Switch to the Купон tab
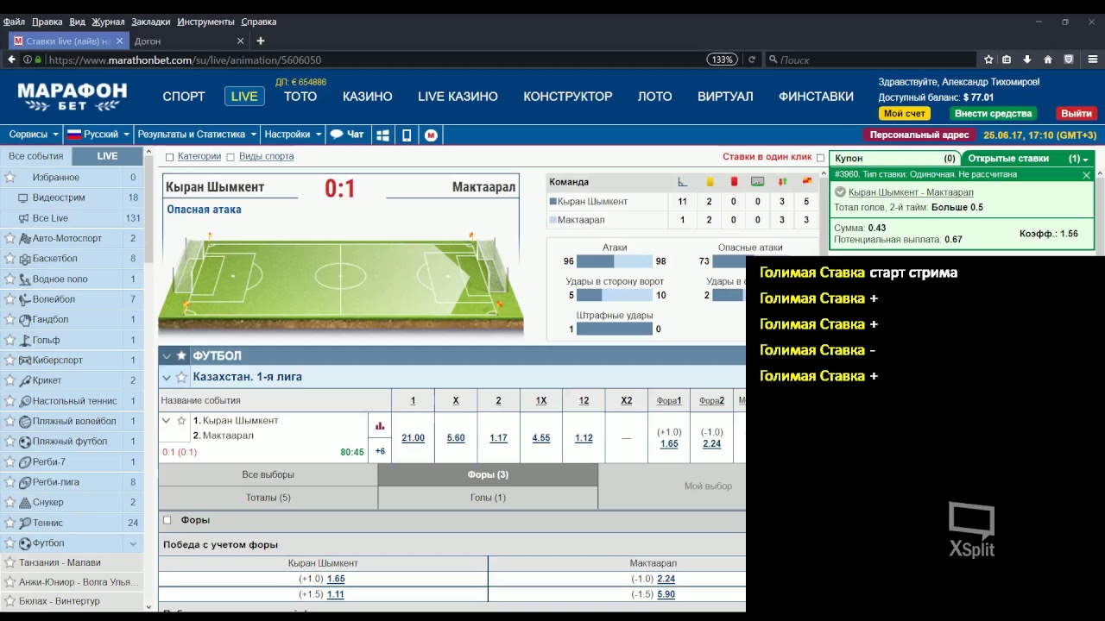 (x=895, y=159)
